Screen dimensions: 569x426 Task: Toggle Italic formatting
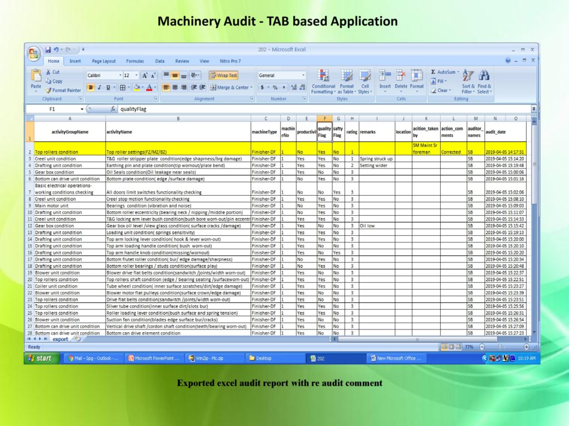pos(99,87)
